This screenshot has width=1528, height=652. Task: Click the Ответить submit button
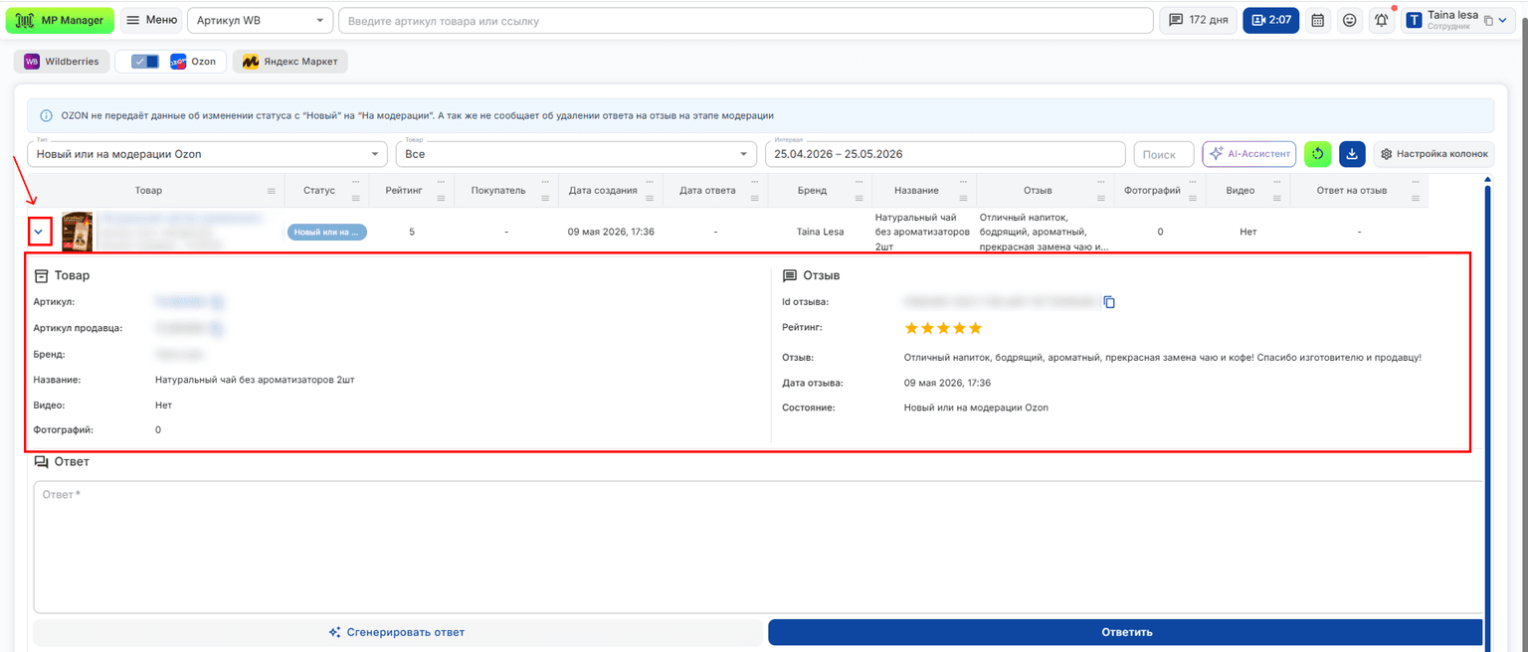(1126, 632)
